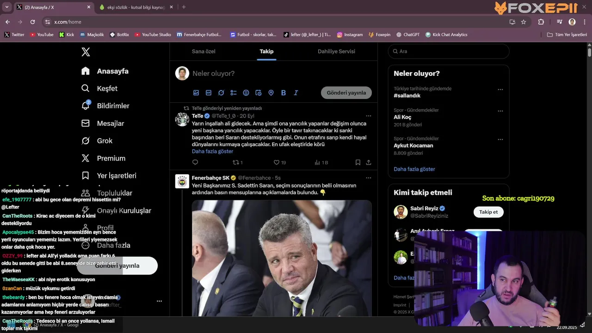
Task: Reload the current page
Action: coord(32,22)
